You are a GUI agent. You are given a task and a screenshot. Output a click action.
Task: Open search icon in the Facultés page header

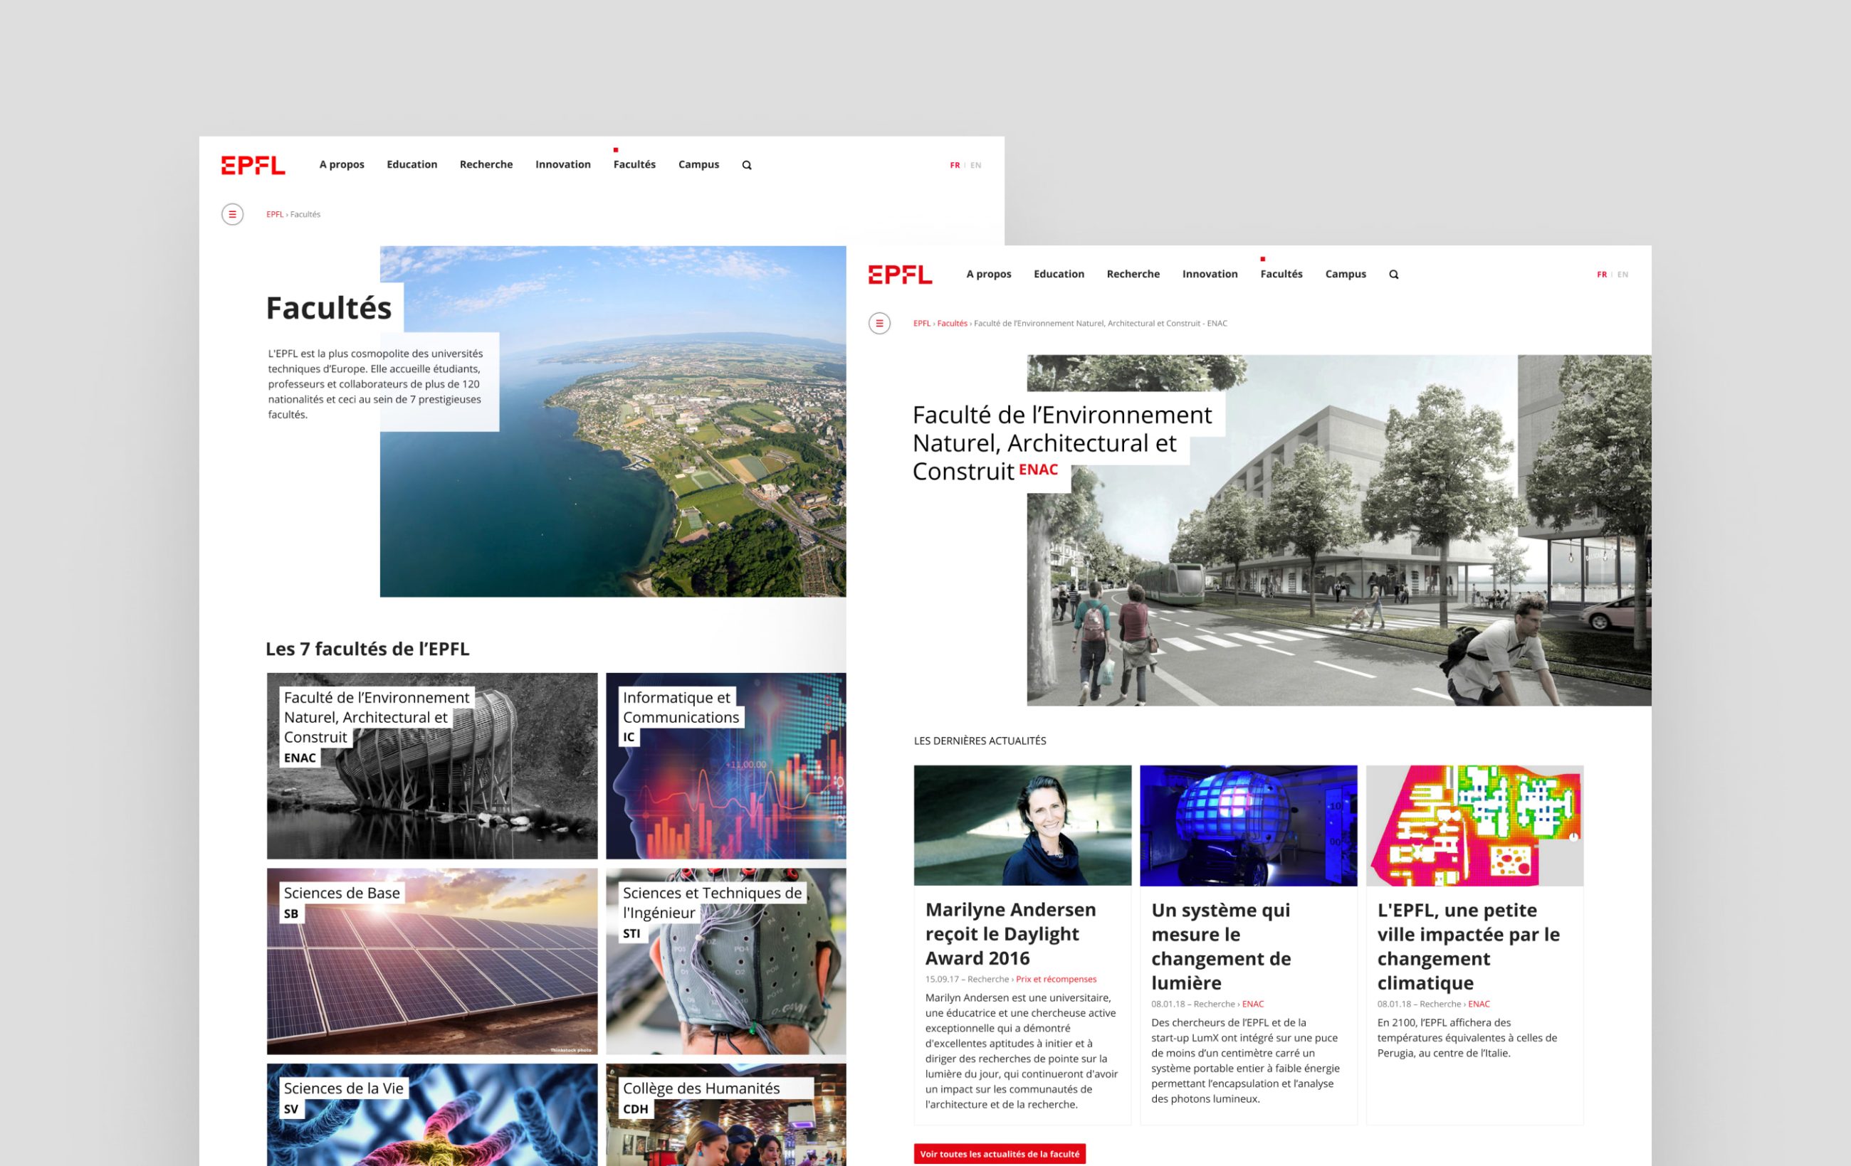point(746,165)
